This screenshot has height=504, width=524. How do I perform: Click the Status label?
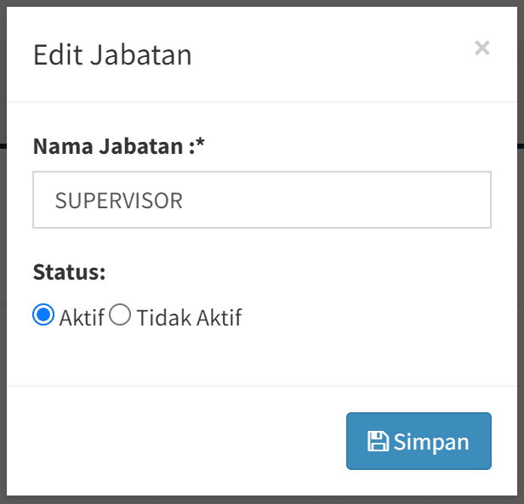coord(69,272)
